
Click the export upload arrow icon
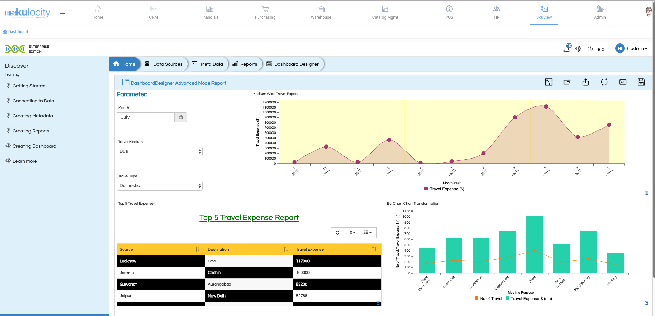pyautogui.click(x=585, y=82)
